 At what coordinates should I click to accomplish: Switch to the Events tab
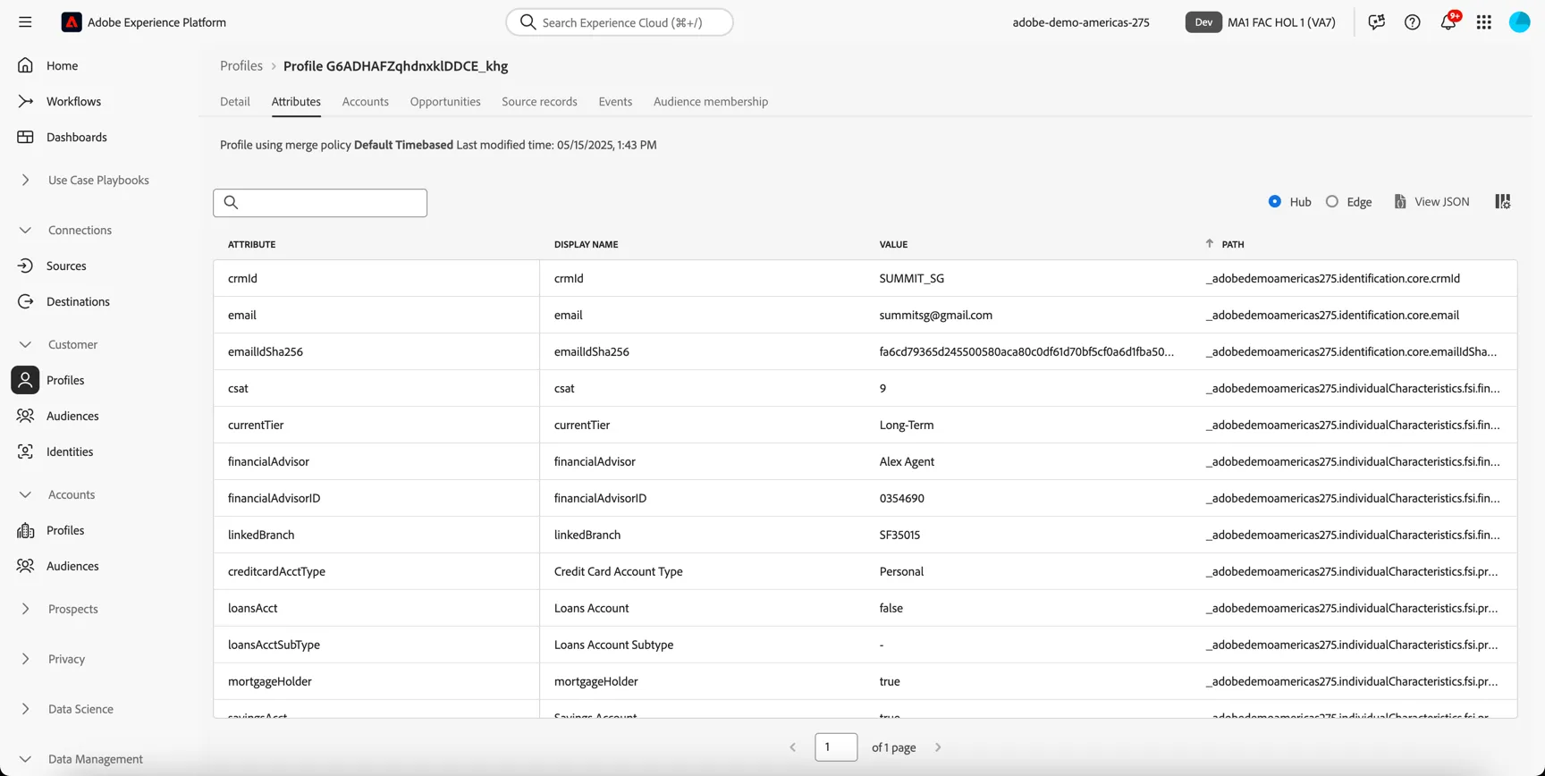click(x=615, y=102)
